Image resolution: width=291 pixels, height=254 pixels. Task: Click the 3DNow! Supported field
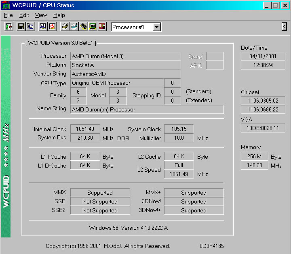pyautogui.click(x=194, y=202)
